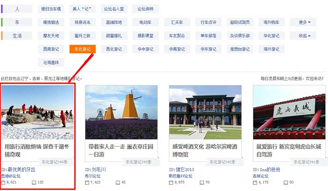
Task: Open the 论坛名人堂 tag
Action: tap(114, 9)
